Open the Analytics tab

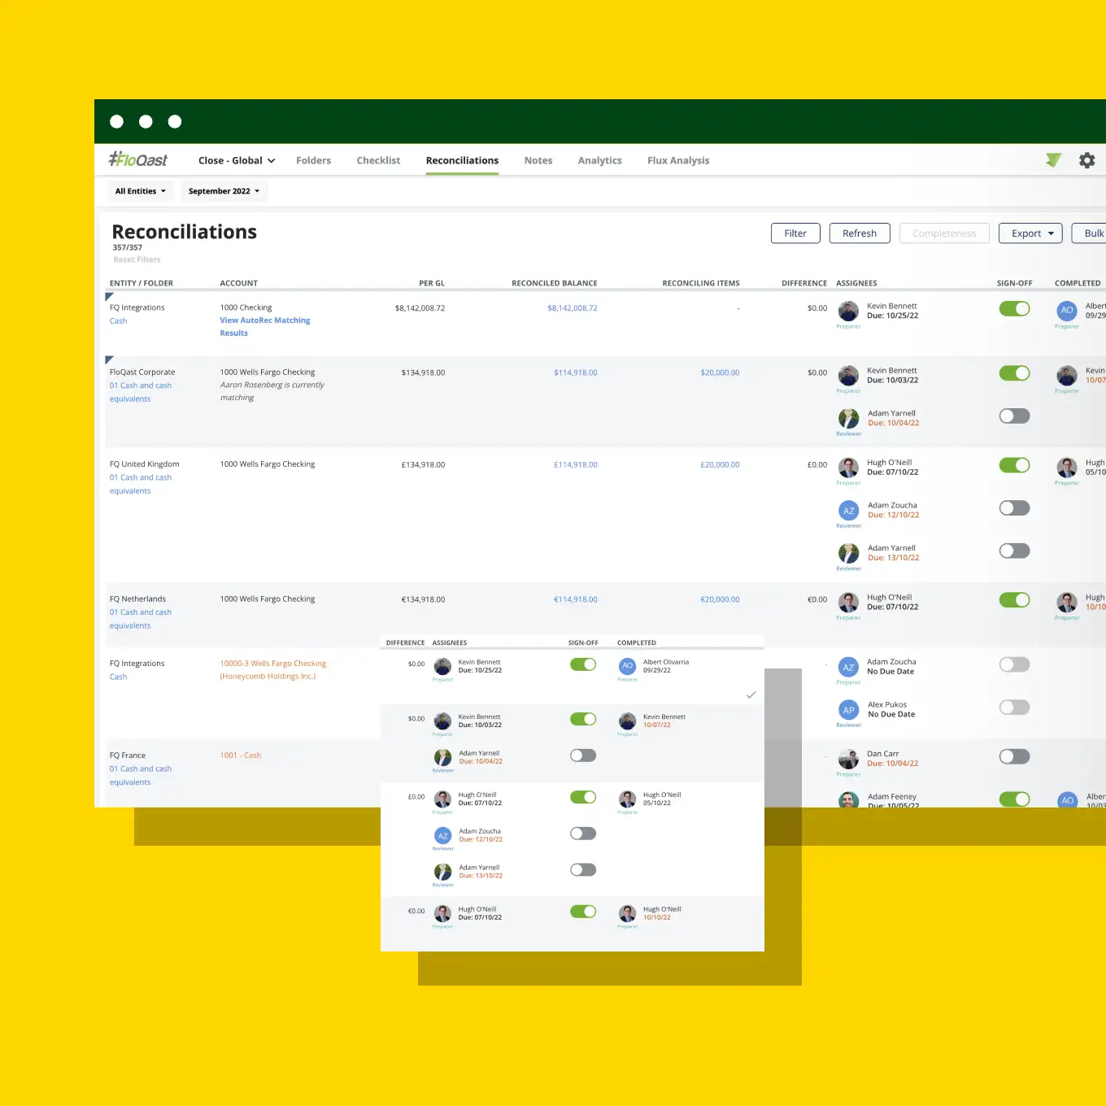tap(599, 161)
